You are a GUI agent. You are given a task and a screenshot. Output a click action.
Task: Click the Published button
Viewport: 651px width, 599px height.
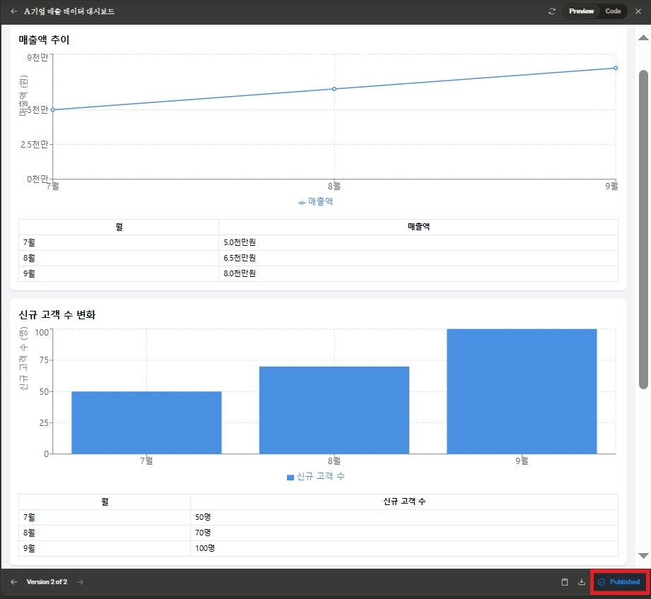click(x=619, y=582)
